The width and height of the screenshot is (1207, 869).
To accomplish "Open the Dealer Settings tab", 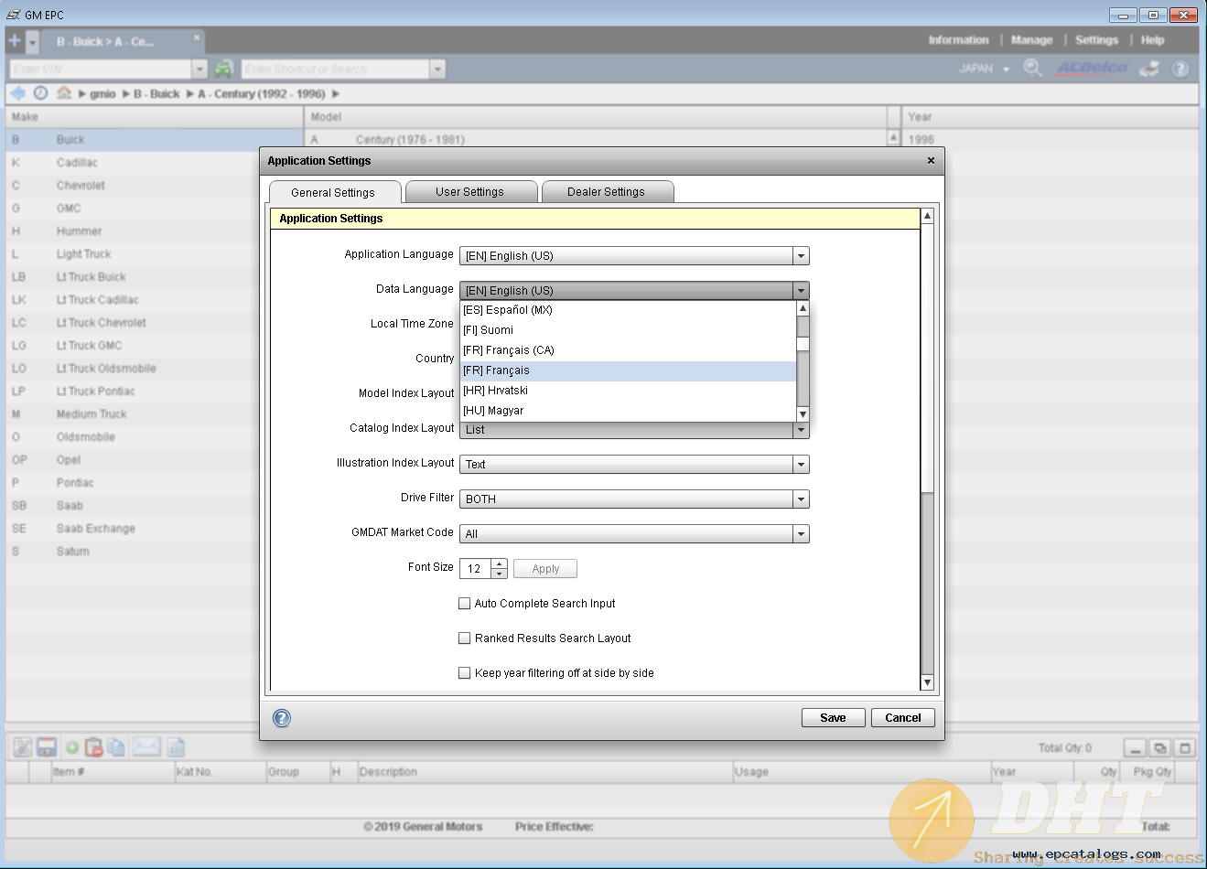I will [x=606, y=192].
